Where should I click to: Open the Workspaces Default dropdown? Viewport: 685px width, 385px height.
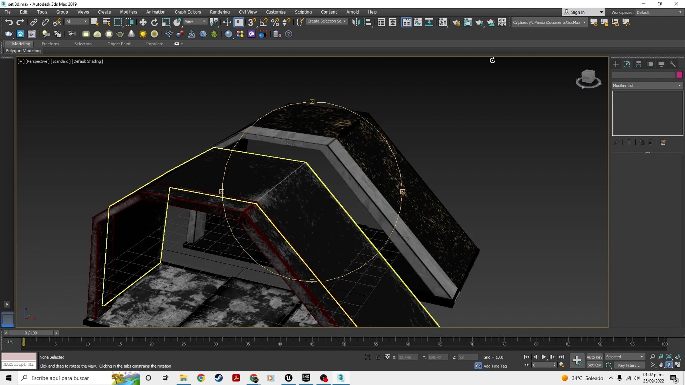coord(659,12)
